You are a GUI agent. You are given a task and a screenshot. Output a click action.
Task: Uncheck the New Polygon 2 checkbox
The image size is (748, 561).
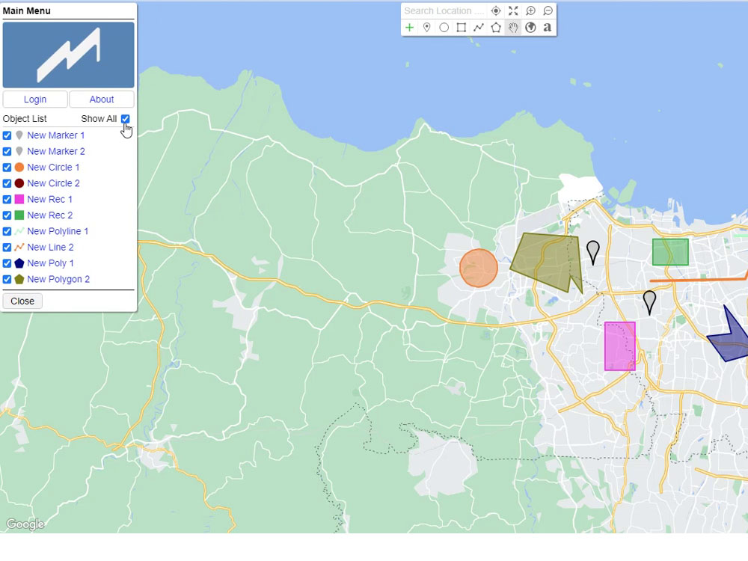pos(7,279)
